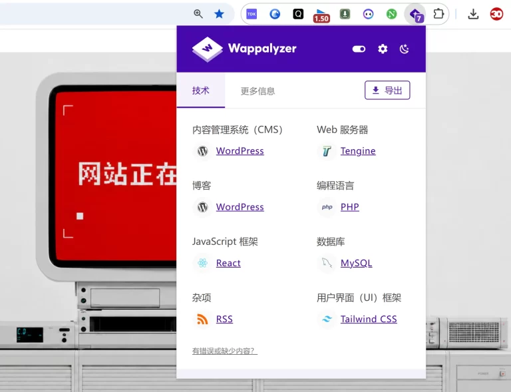This screenshot has width=511, height=392.
Task: Open WordPress link under 内容管理系统
Action: (x=240, y=151)
